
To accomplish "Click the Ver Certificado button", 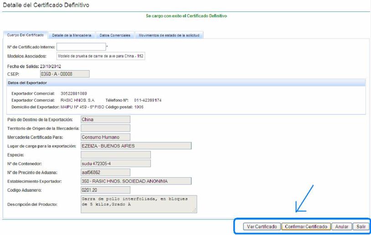I will pos(262,226).
